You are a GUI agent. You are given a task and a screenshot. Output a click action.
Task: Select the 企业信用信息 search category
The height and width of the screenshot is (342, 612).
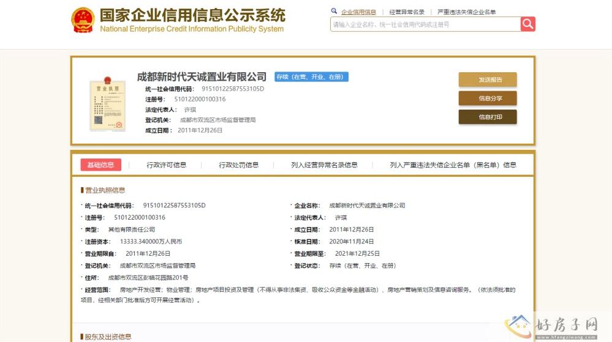(358, 12)
